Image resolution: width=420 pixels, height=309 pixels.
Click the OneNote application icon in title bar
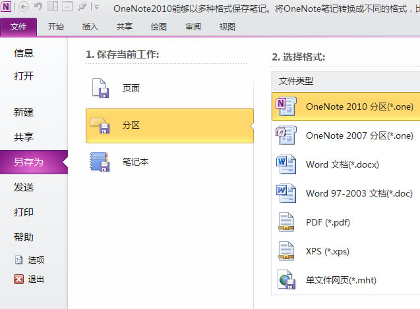[x=6, y=7]
